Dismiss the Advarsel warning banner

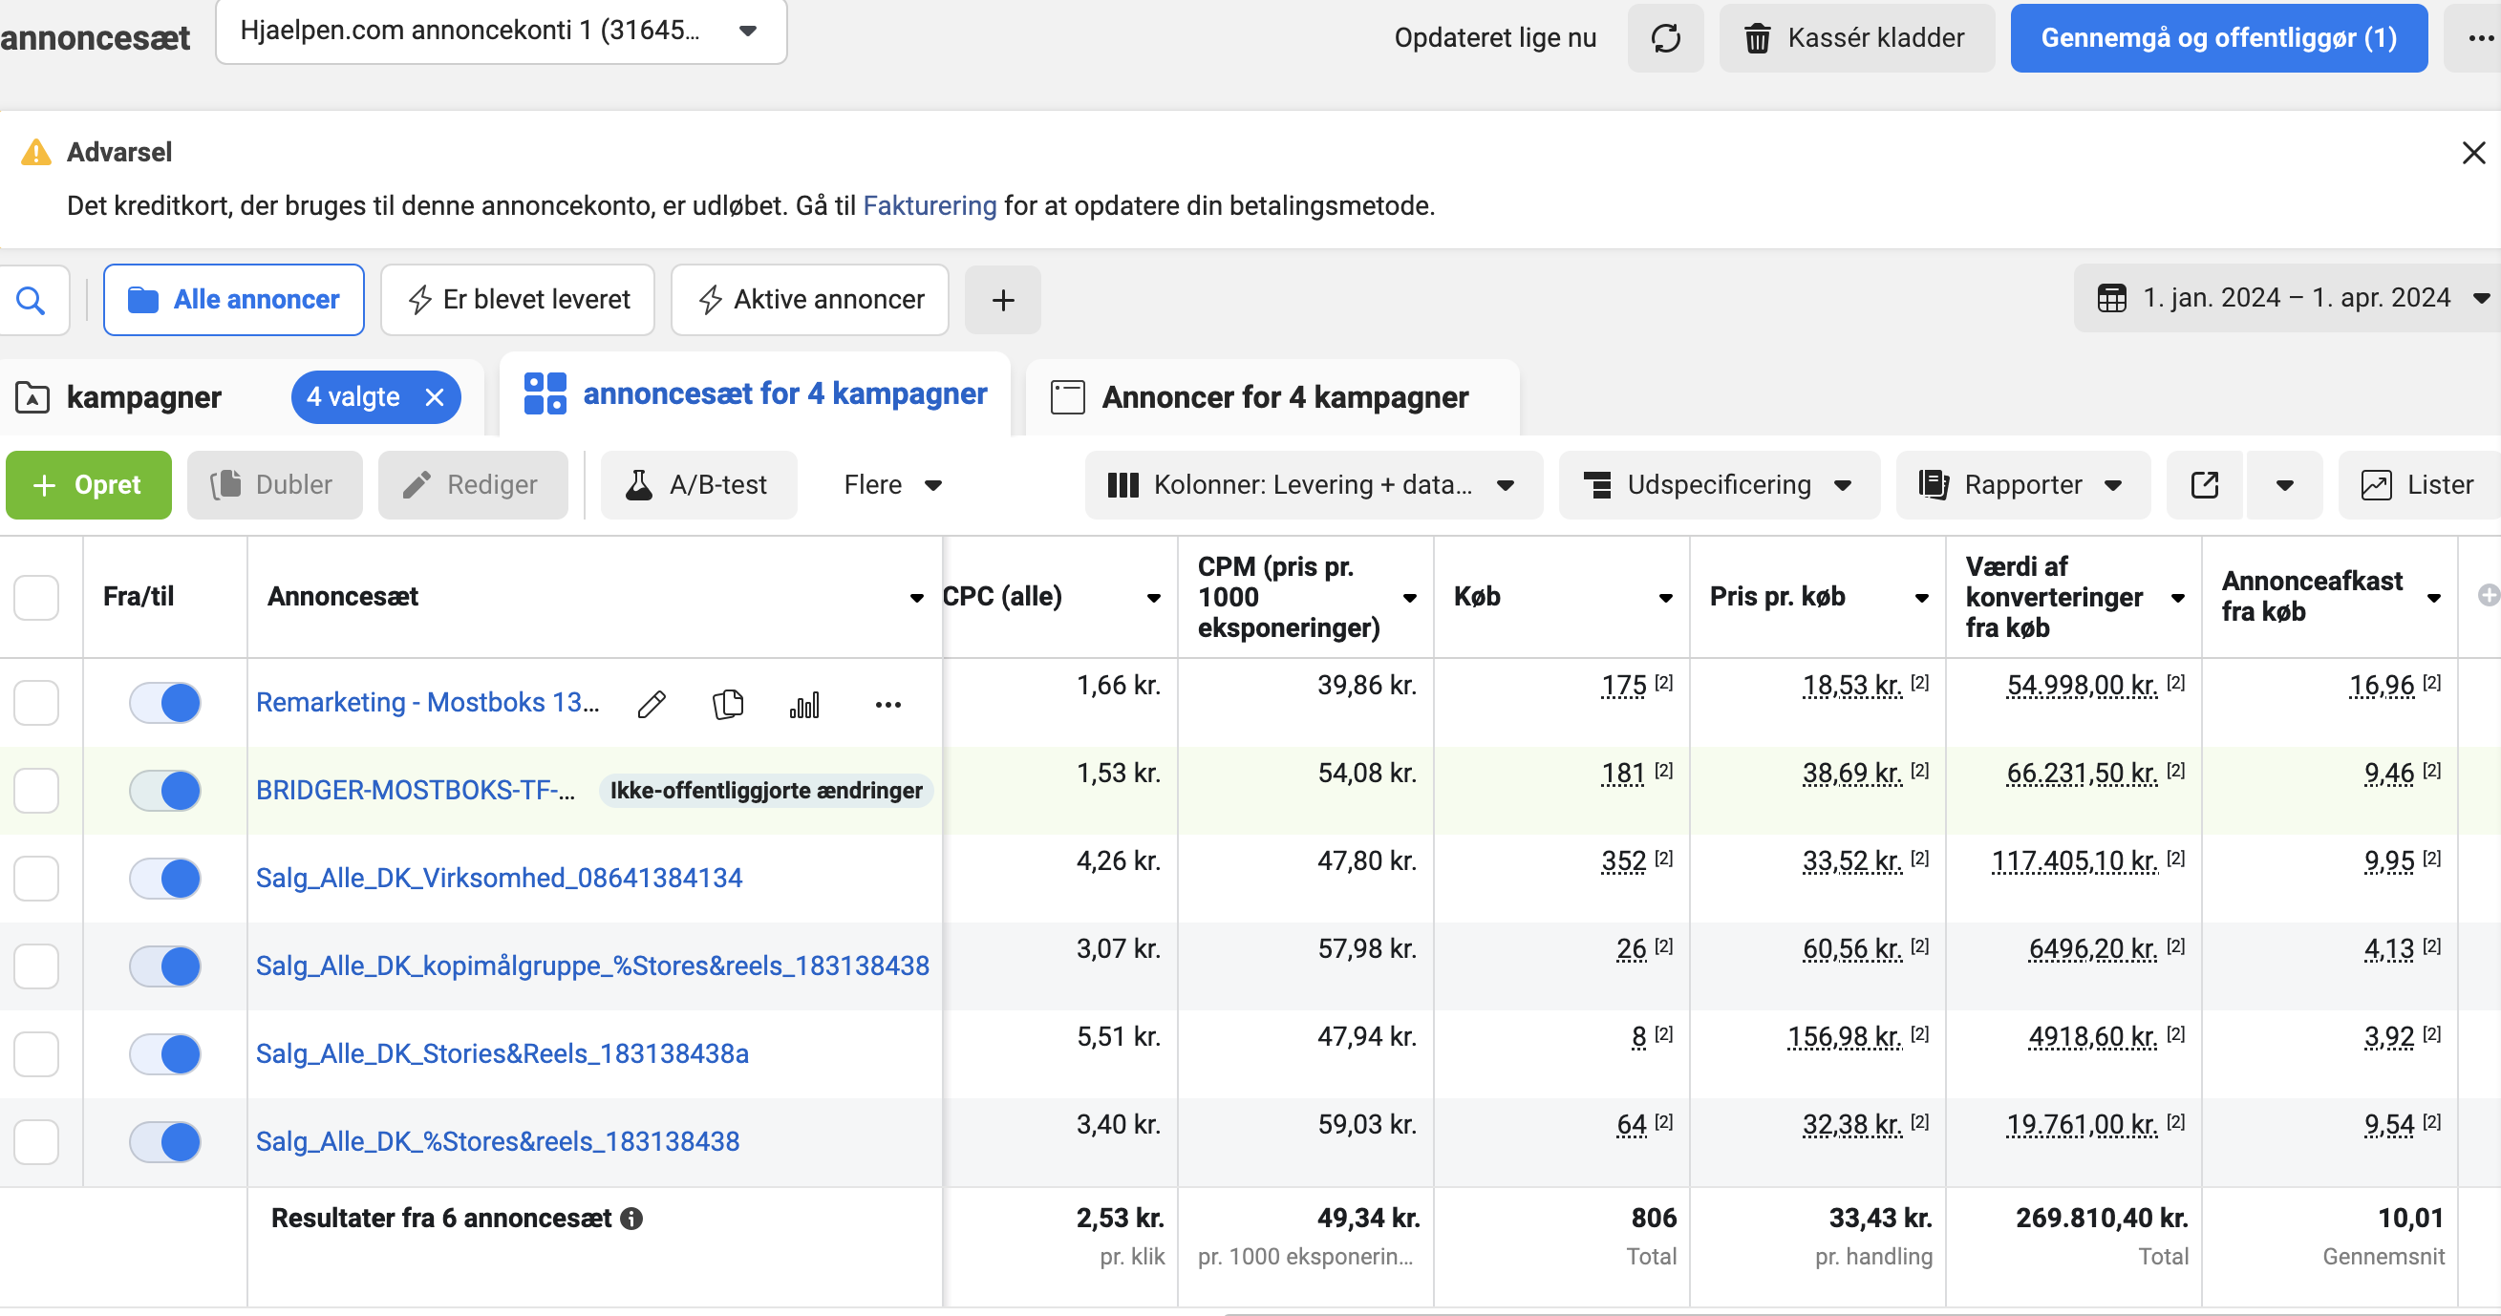tap(2473, 153)
